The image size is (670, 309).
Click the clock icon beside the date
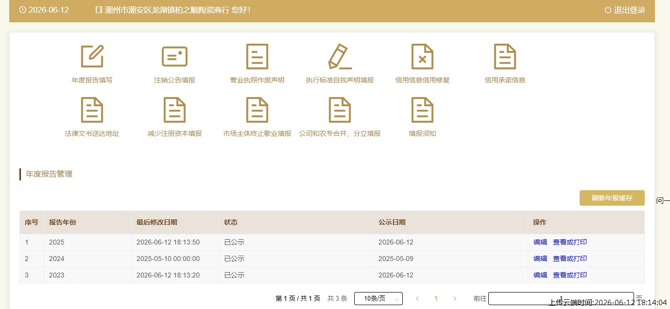[x=22, y=10]
